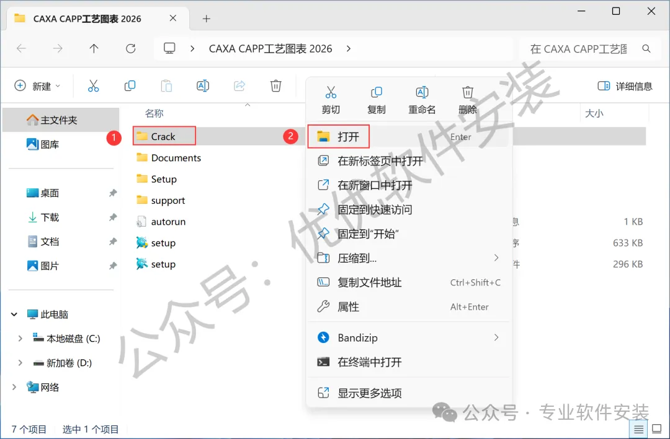Choose 固定到快速访问

pos(408,209)
